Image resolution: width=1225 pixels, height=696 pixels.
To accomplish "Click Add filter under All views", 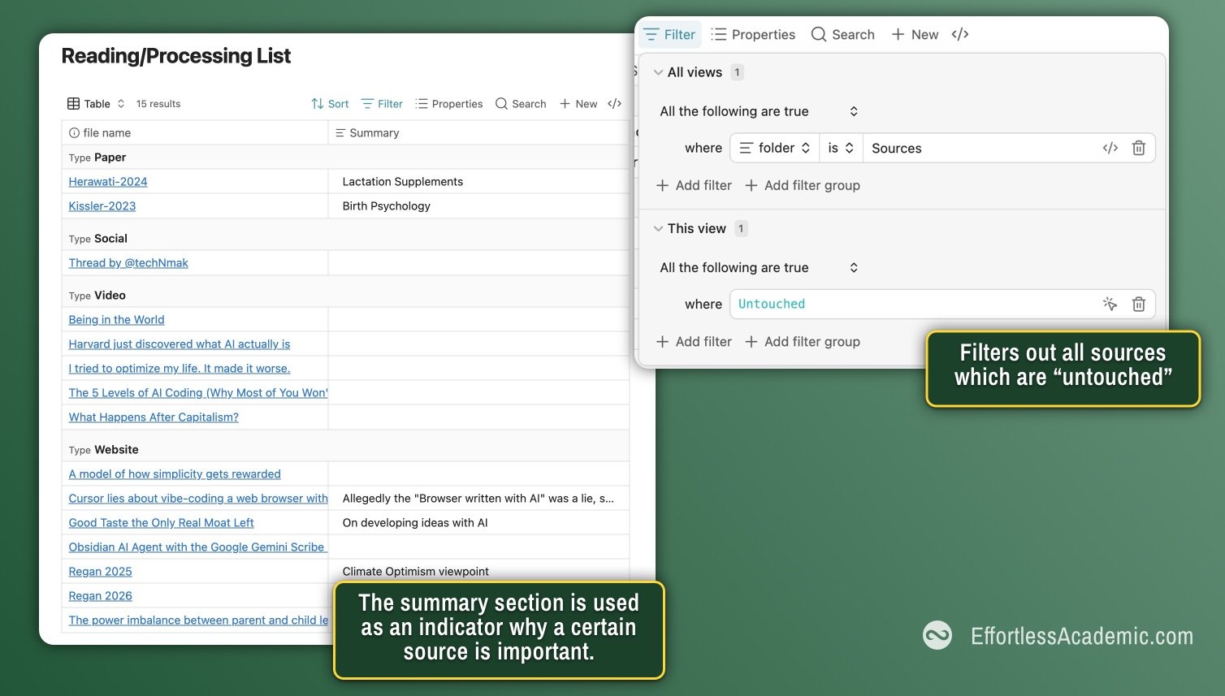I will click(x=694, y=185).
